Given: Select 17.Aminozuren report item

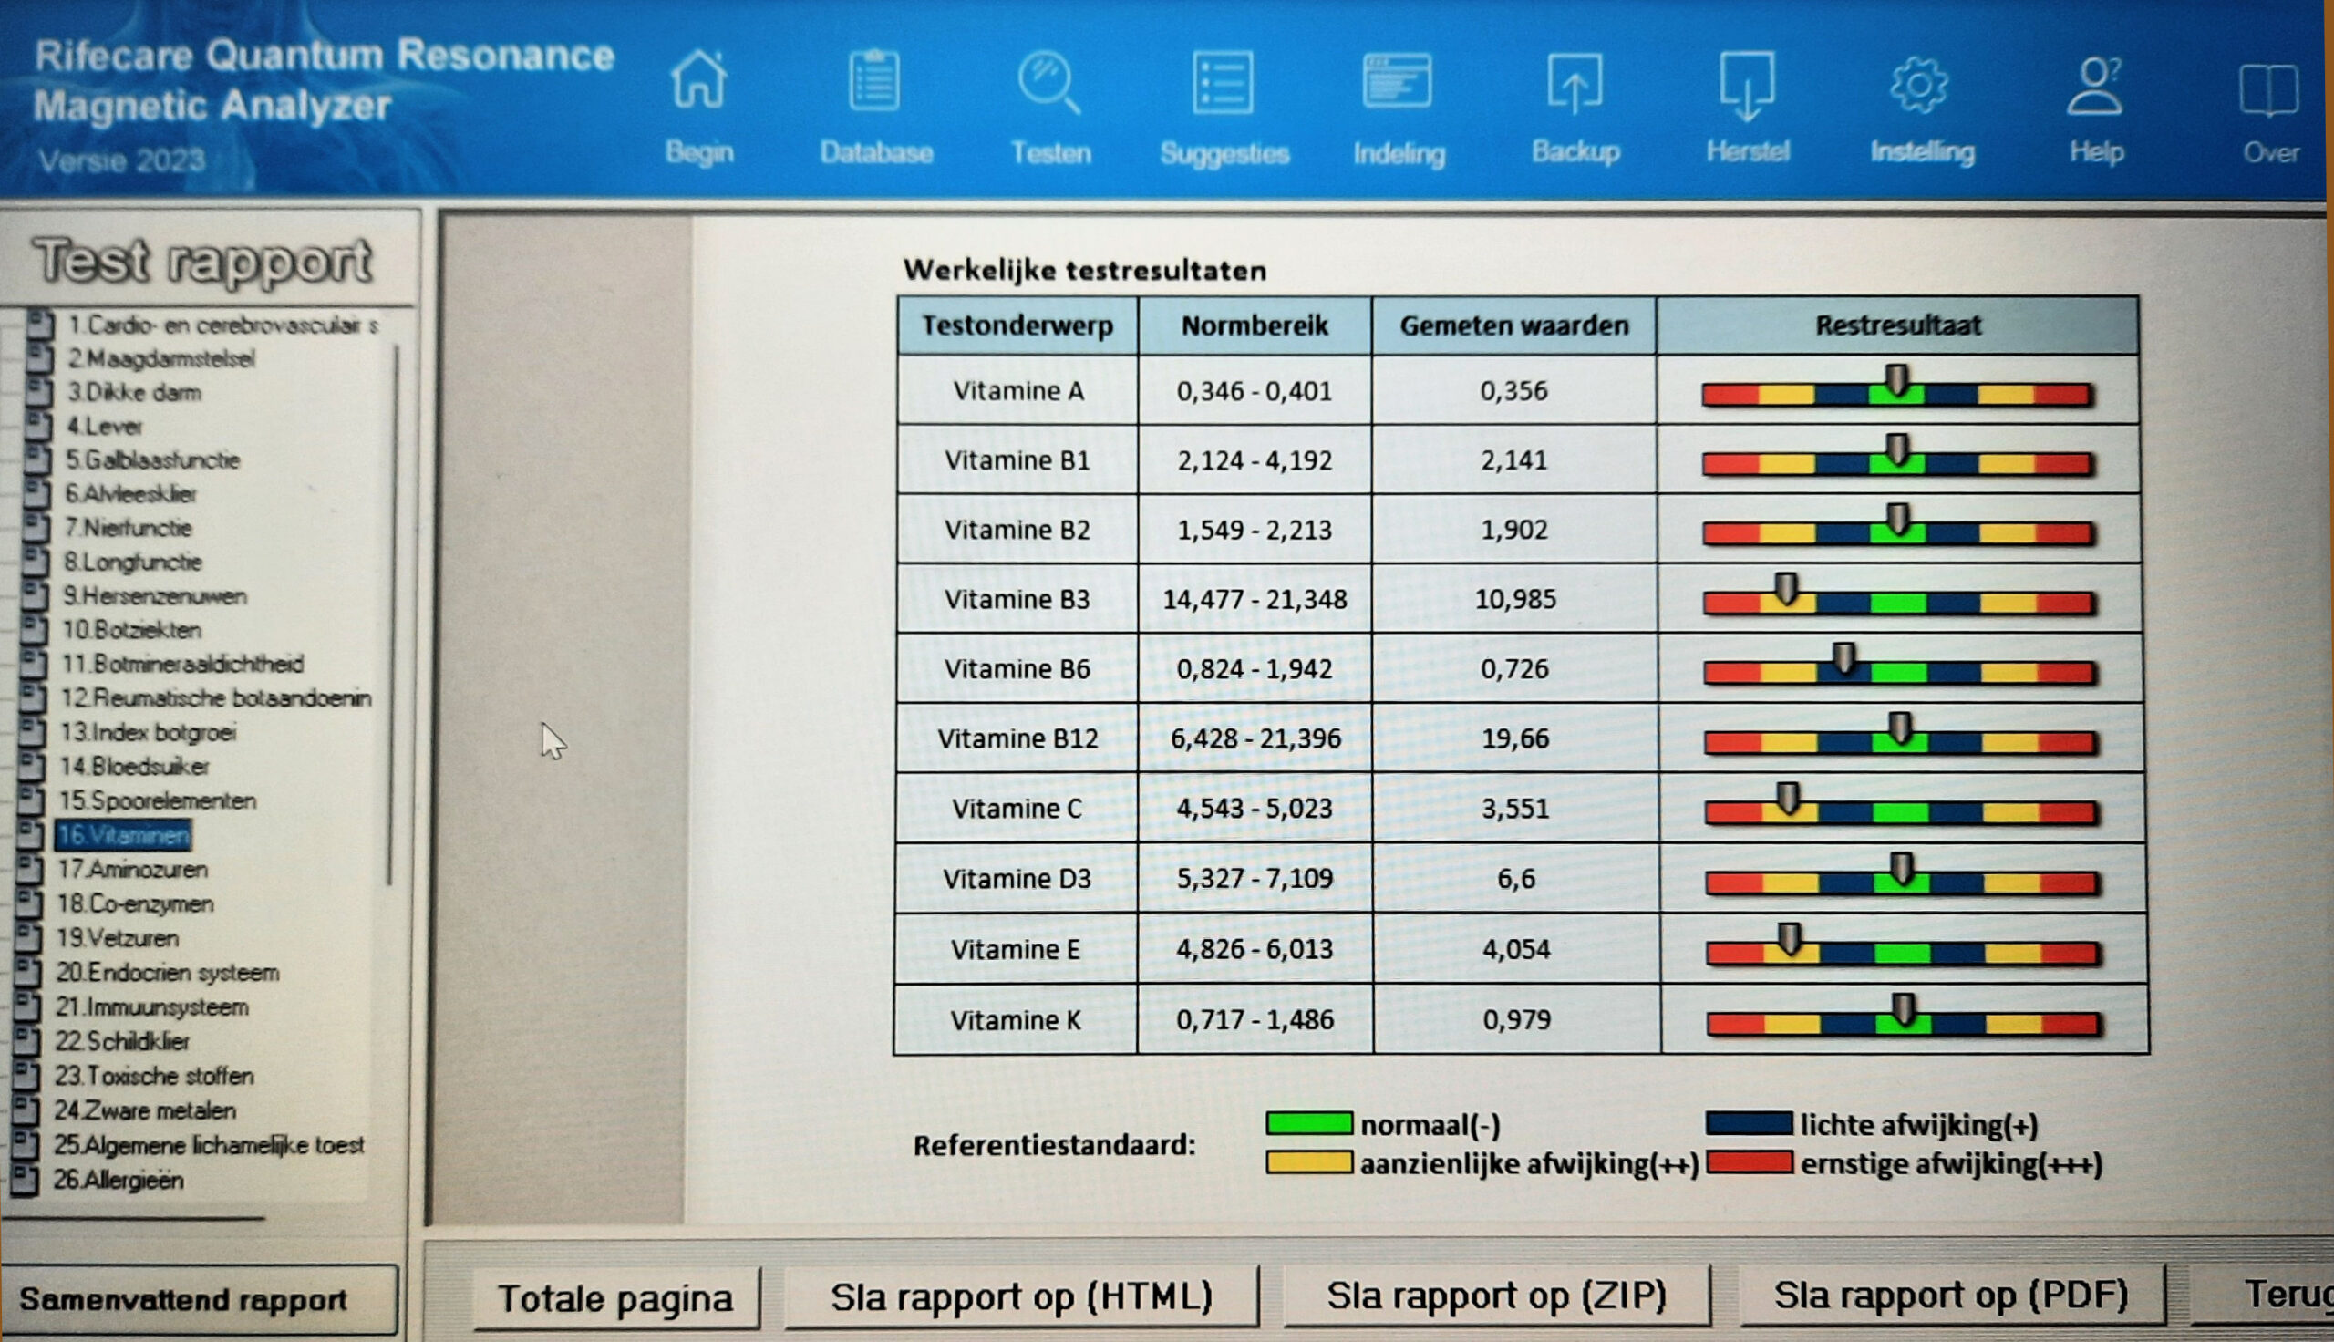Looking at the screenshot, I should (134, 869).
